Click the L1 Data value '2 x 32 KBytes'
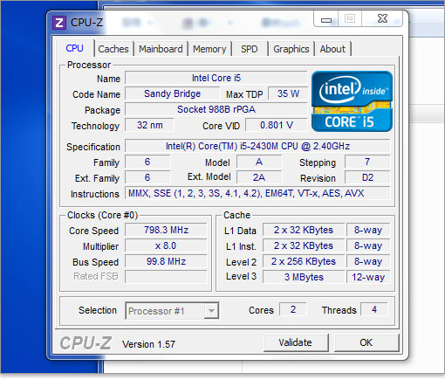This screenshot has width=445, height=380. (304, 230)
